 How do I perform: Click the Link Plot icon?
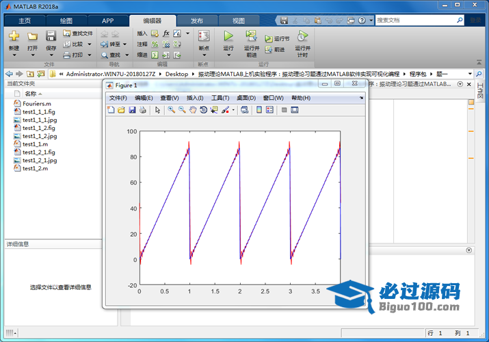pyautogui.click(x=245, y=109)
